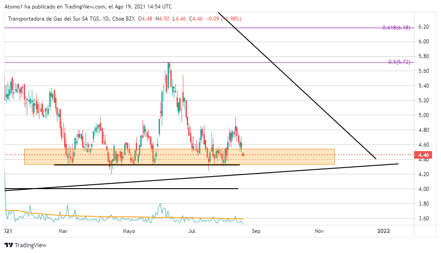Click the Sep label on time axis
441x253 pixels.
(x=256, y=231)
